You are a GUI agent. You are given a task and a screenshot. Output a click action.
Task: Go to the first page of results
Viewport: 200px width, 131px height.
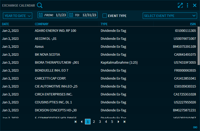76,122
